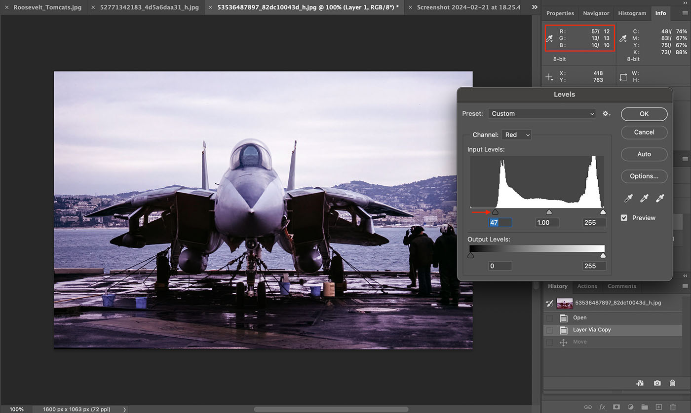Delete layer with bottom trash icon
This screenshot has width=691, height=413.
click(x=673, y=407)
